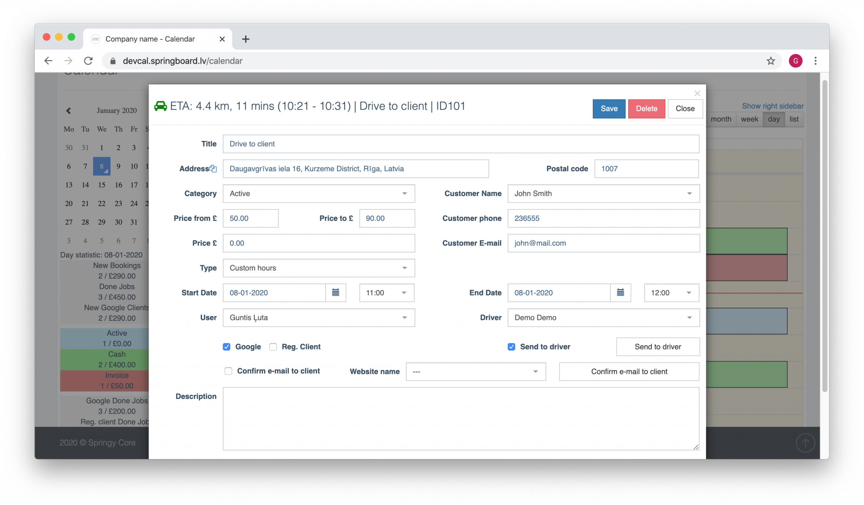
Task: Switch to the week calendar view
Action: [x=749, y=119]
